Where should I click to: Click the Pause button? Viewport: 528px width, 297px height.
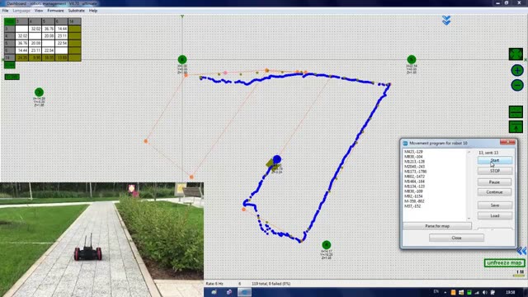(x=494, y=182)
